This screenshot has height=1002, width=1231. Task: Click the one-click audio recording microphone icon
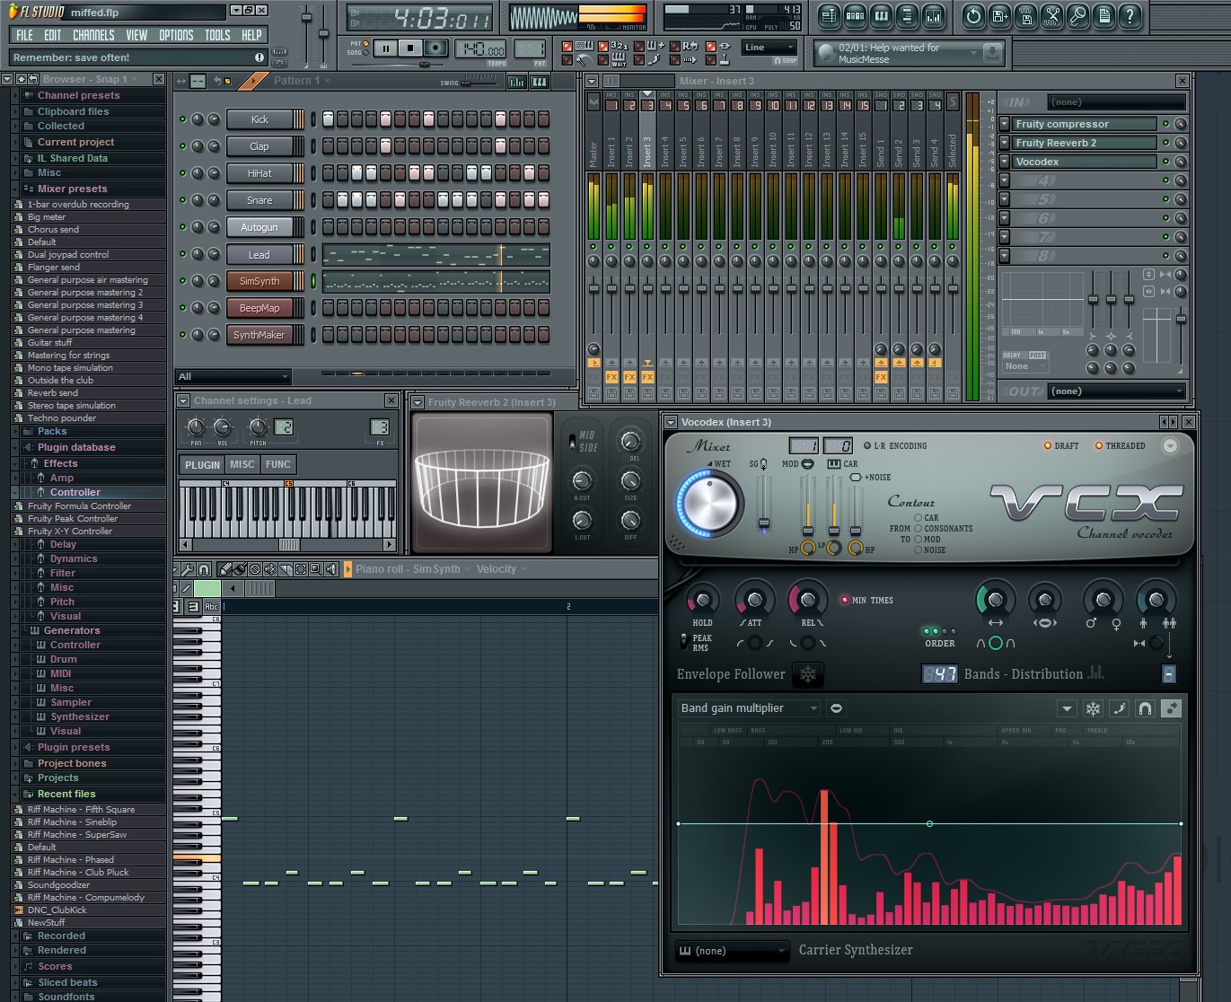[1077, 16]
